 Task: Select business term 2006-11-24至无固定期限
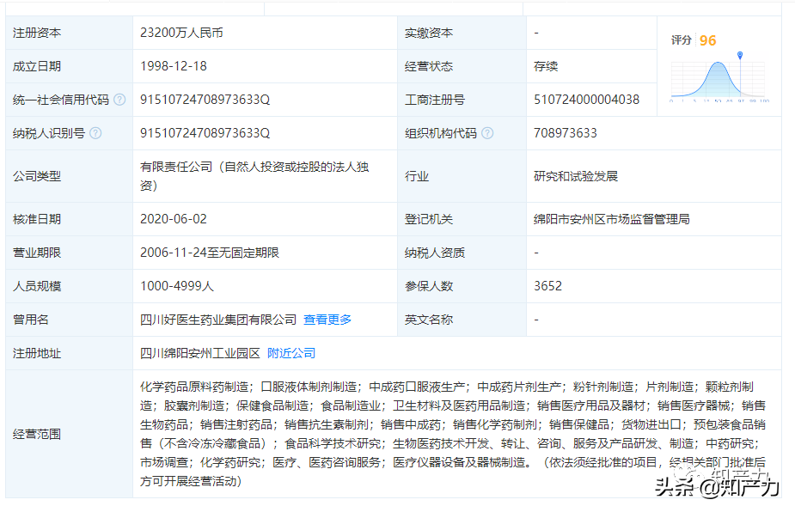[210, 253]
